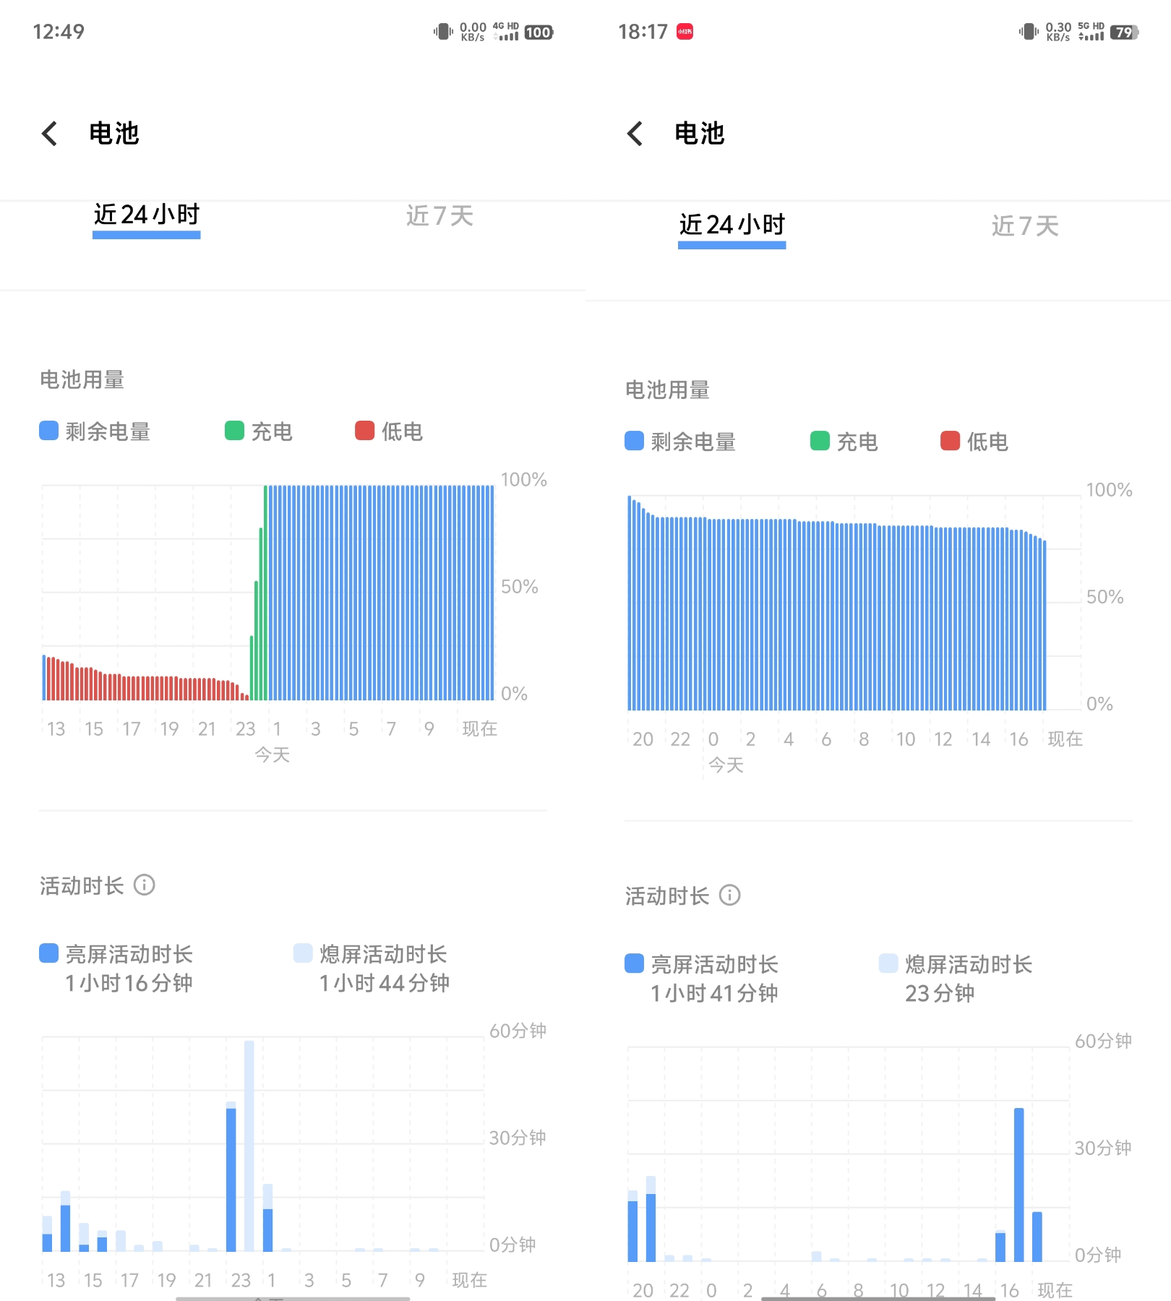Switch to 近7天 tab on left screen
The height and width of the screenshot is (1301, 1171).
(x=439, y=215)
